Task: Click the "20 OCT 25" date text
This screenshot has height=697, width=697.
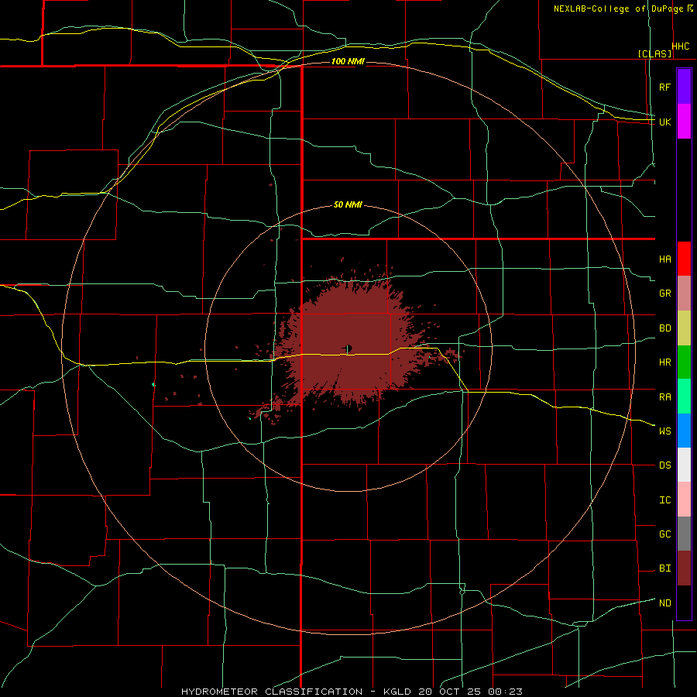Action: [449, 692]
